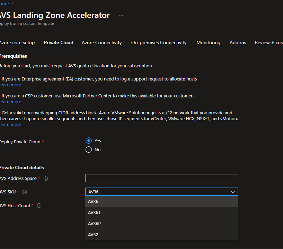
Task: Click the info icon beside AVS Address Space
Action: tap(45, 179)
